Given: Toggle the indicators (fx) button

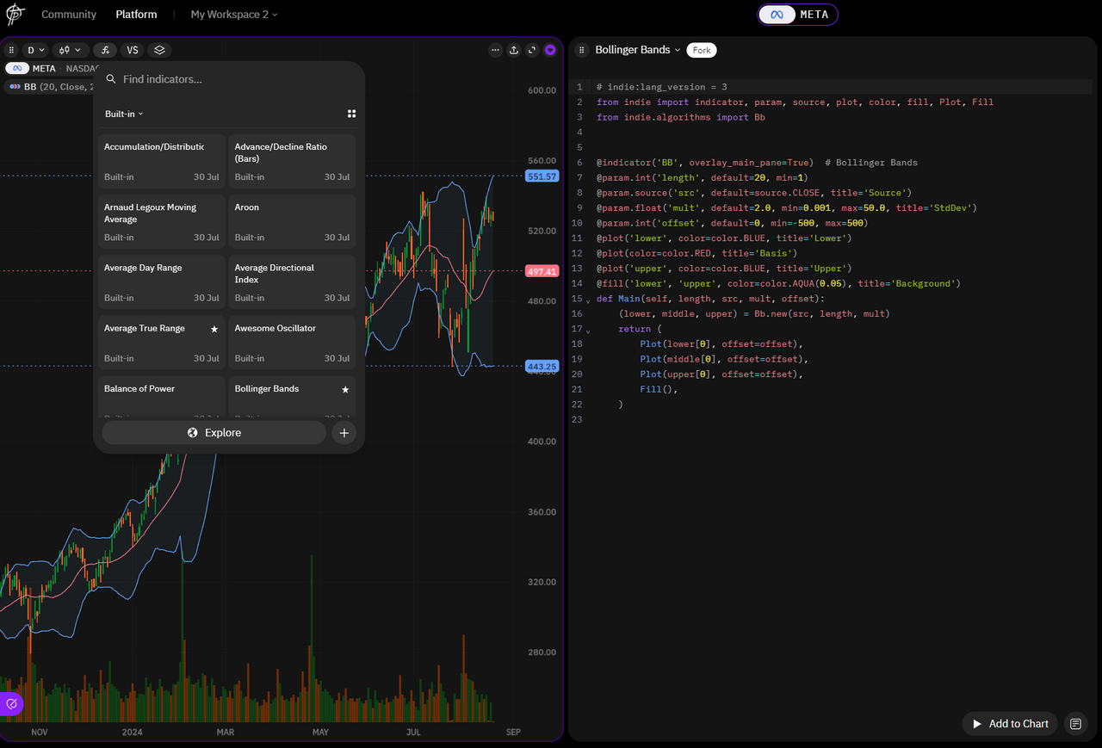Looking at the screenshot, I should pyautogui.click(x=104, y=50).
